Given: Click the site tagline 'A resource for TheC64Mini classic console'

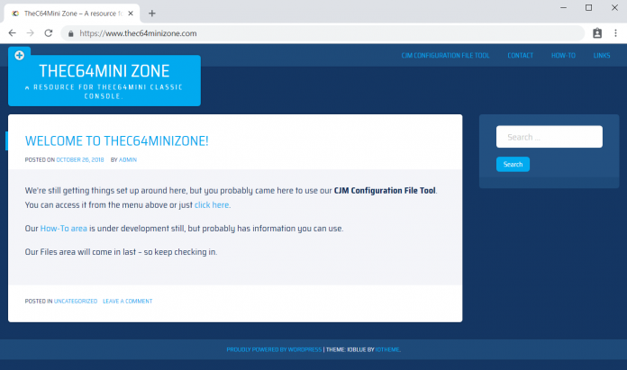Looking at the screenshot, I should (104, 92).
